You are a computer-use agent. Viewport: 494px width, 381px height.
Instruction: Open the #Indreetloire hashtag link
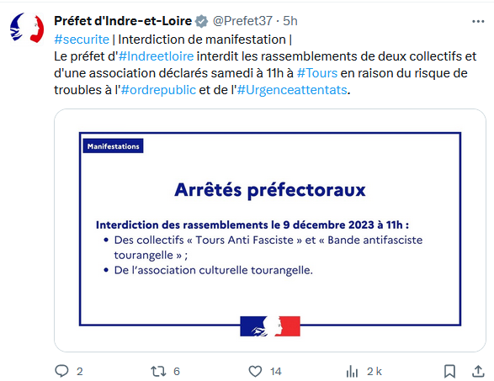156,56
